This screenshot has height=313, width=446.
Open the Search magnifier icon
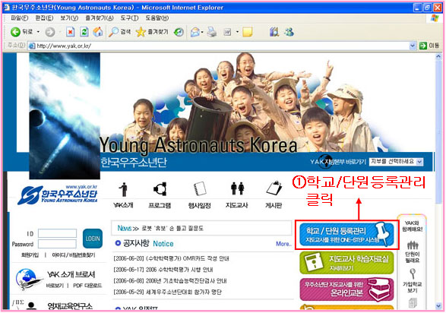[x=113, y=32]
